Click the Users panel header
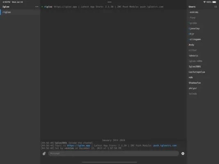Viewport: 219px width, 164px height. [x=192, y=7]
